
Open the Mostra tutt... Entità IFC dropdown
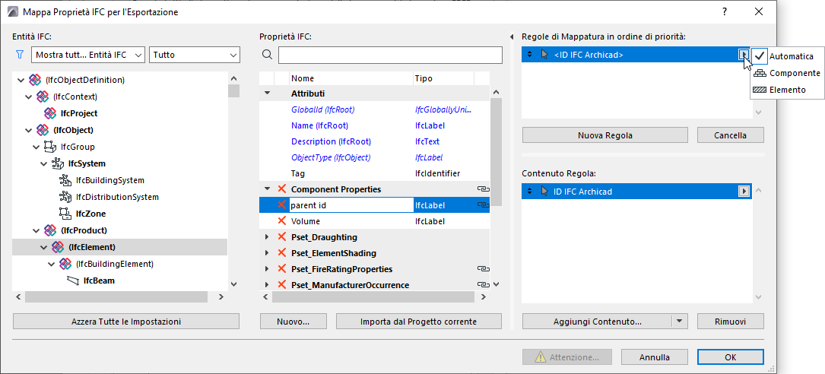(x=88, y=55)
